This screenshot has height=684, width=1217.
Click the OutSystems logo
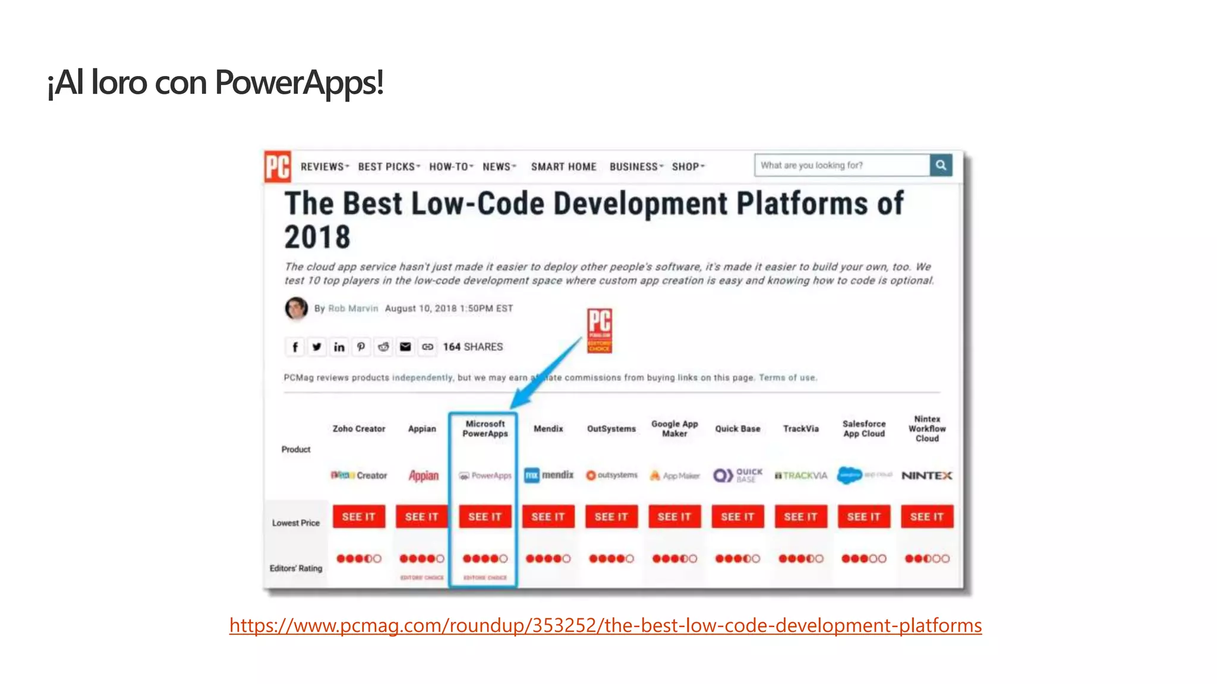[x=611, y=475]
